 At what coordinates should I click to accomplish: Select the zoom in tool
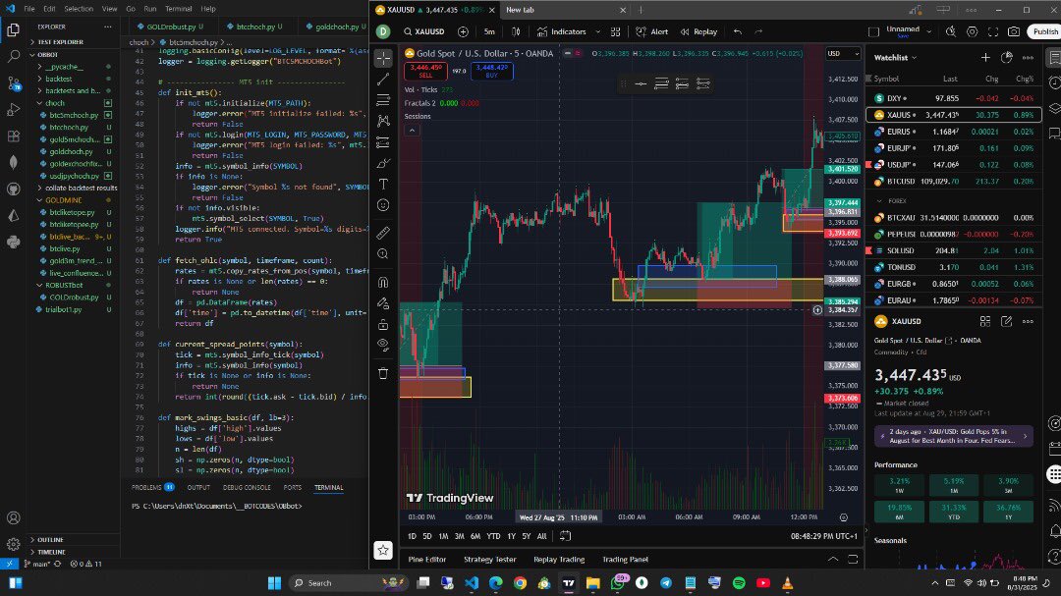tap(383, 254)
